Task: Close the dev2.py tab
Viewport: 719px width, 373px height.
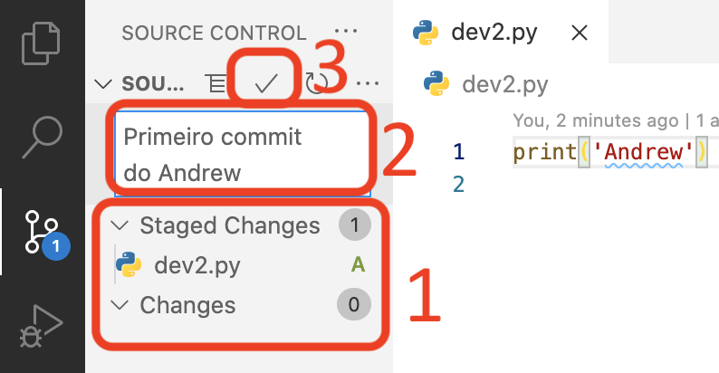Action: pos(580,33)
